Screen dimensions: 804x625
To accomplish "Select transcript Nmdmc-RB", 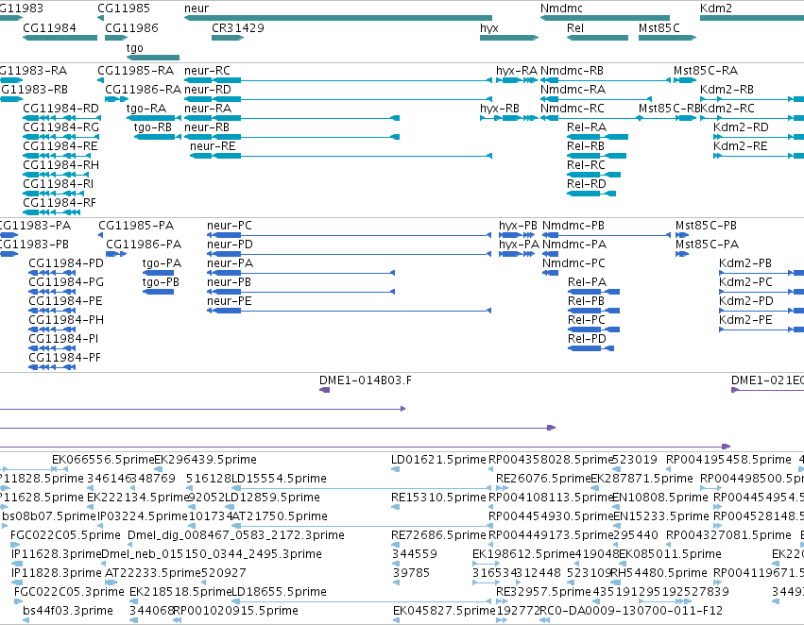I will (606, 80).
